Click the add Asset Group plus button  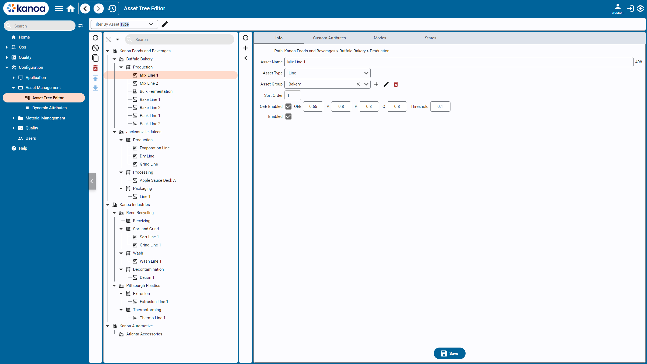376,84
